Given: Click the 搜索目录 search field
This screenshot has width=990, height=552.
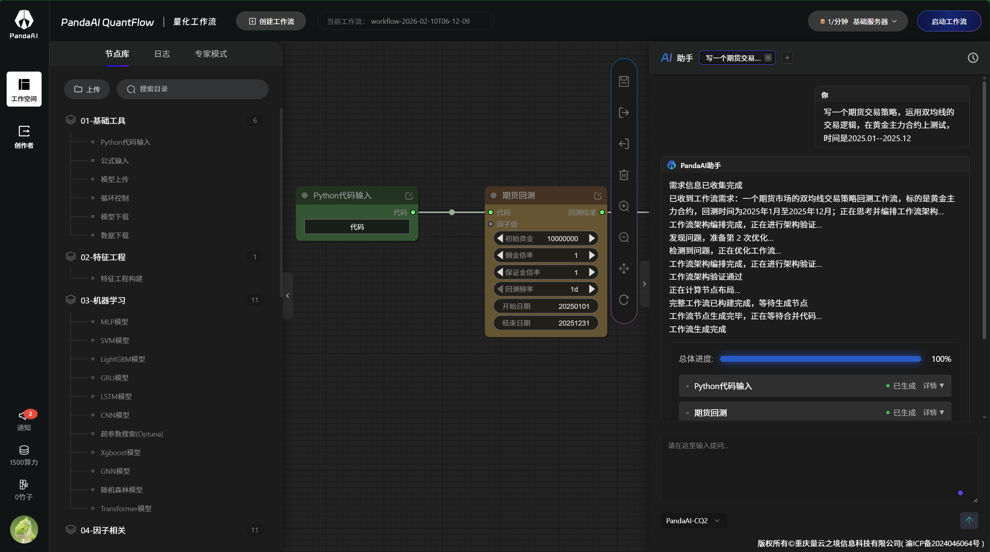Looking at the screenshot, I should [192, 89].
